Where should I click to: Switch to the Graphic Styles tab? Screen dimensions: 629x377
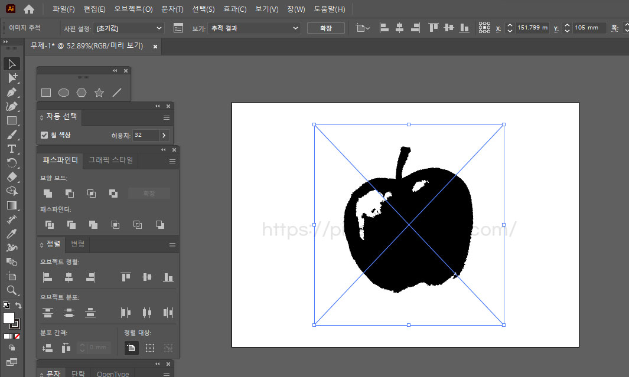[x=110, y=160]
